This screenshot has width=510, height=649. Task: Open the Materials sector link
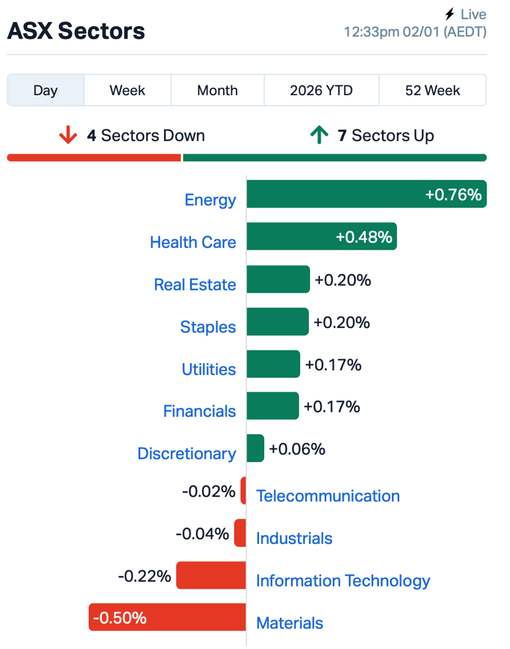290,623
